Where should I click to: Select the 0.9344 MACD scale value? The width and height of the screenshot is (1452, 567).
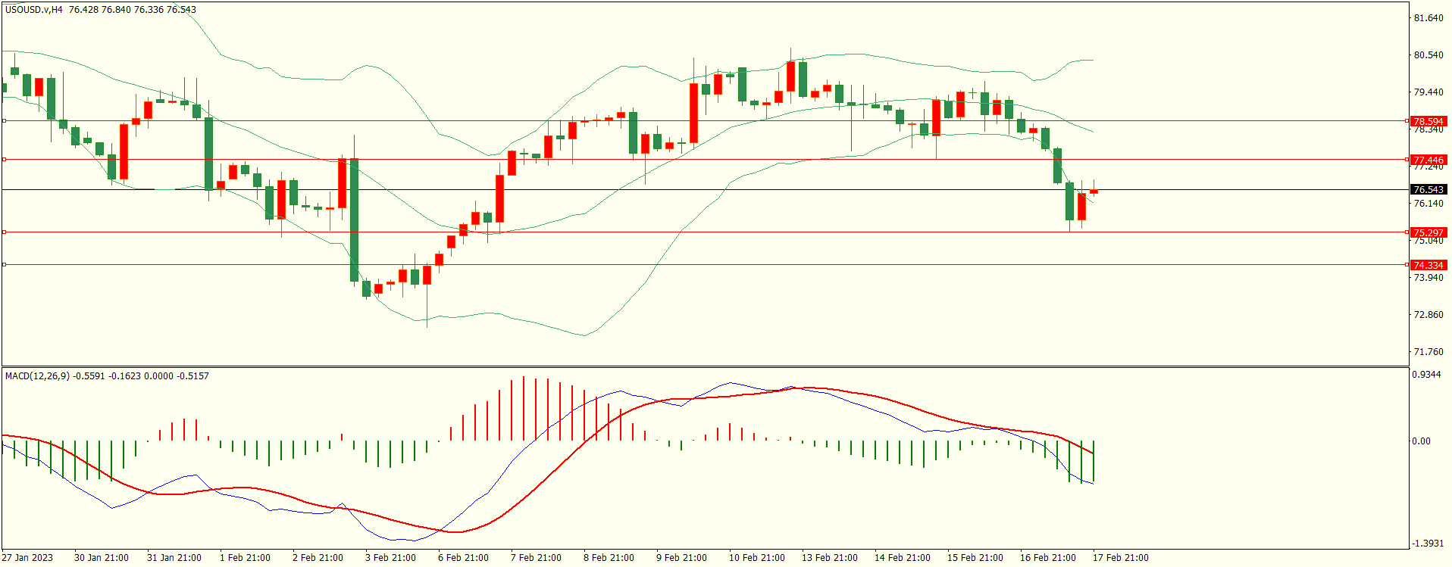[1426, 375]
